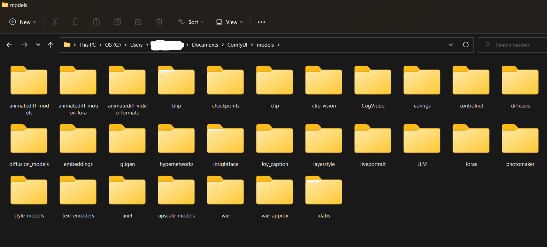Go forward with the right arrow
547x247 pixels.
(x=25, y=45)
